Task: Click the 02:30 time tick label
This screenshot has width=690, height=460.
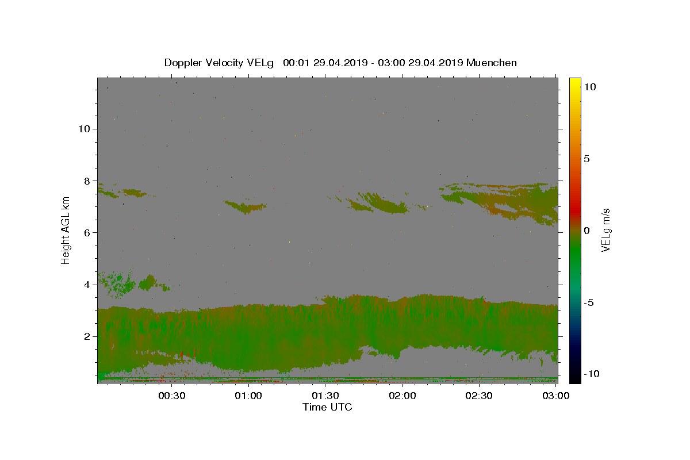Action: point(479,396)
